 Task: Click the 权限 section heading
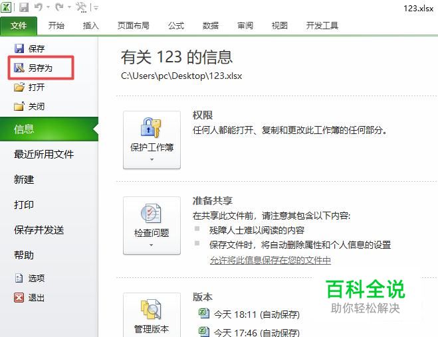203,115
